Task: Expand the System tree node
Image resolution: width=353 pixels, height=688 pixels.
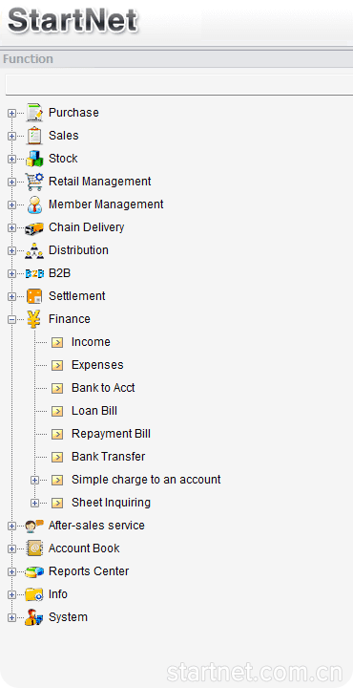Action: [11, 618]
